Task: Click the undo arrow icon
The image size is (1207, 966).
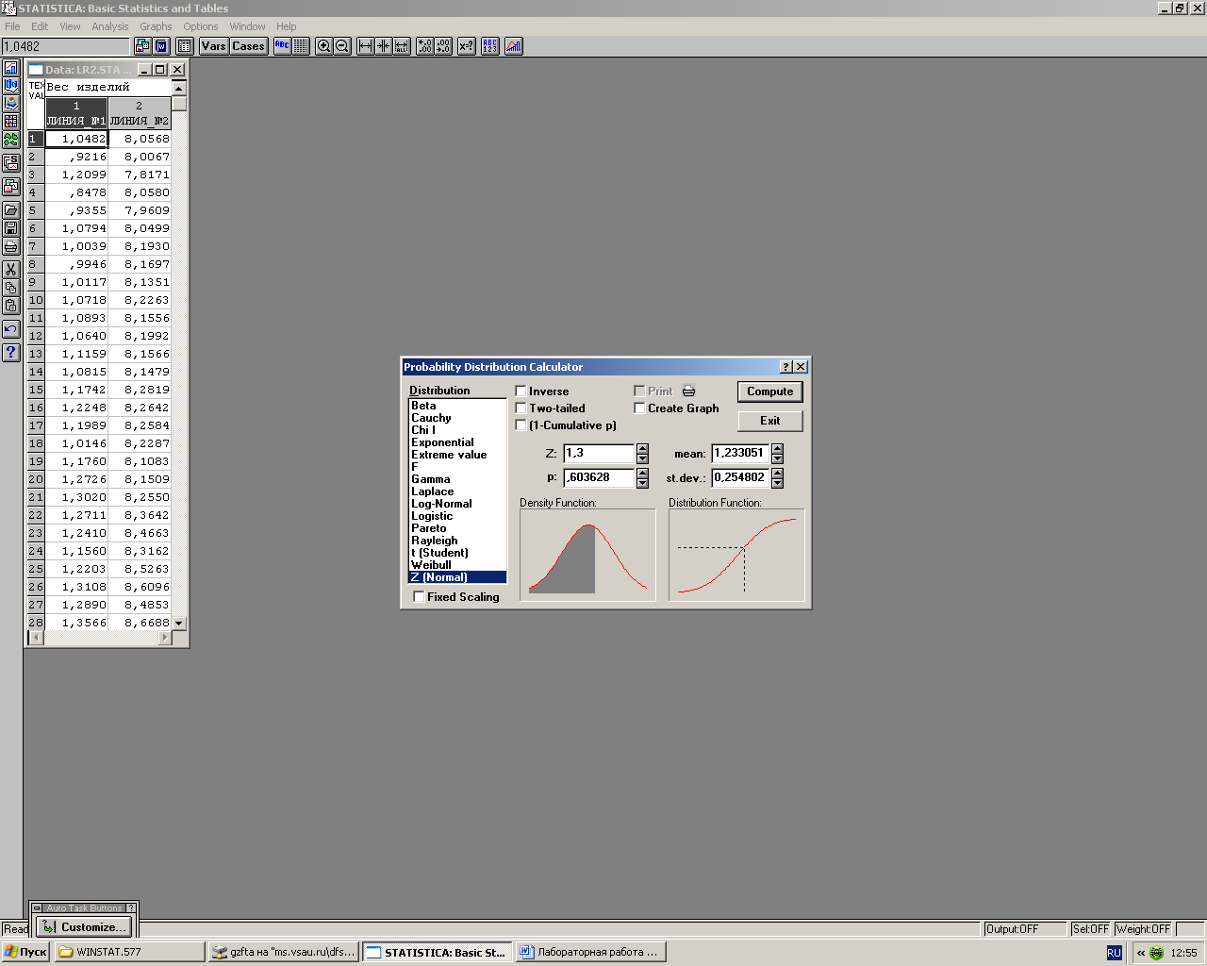Action: (x=10, y=329)
